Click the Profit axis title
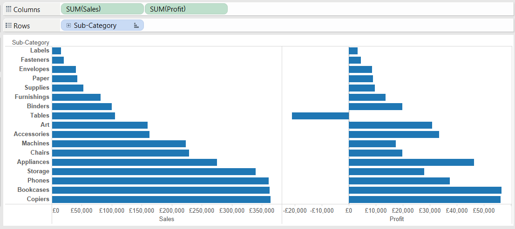 coord(396,219)
